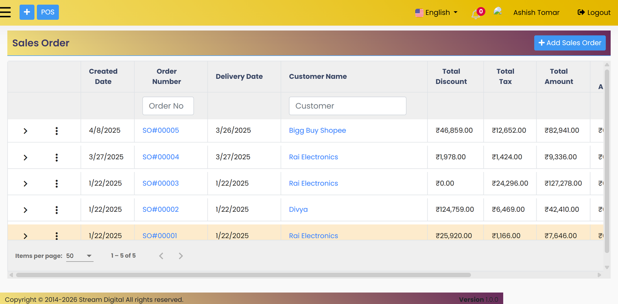Image resolution: width=618 pixels, height=304 pixels.
Task: Click the user profile avatar image
Action: point(498,12)
